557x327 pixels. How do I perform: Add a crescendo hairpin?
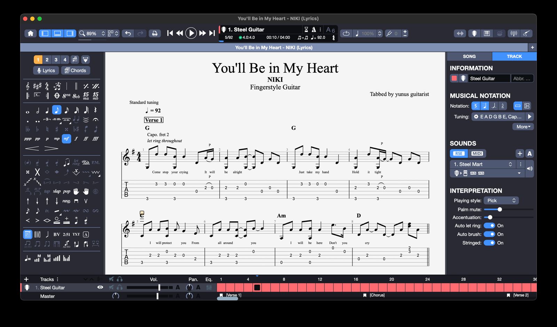click(x=32, y=148)
